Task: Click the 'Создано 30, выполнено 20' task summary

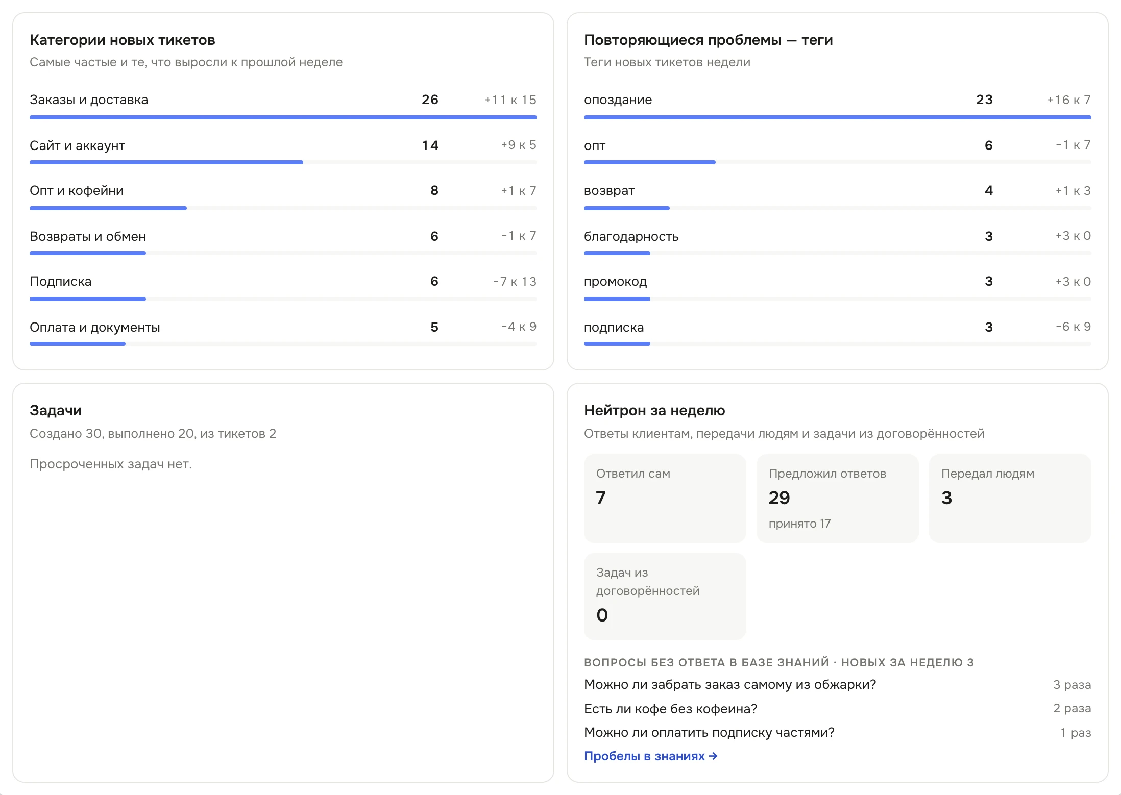Action: pos(112,433)
